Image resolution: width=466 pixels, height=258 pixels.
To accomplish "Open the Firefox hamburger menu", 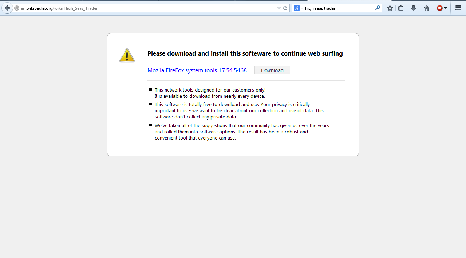I will pos(458,8).
